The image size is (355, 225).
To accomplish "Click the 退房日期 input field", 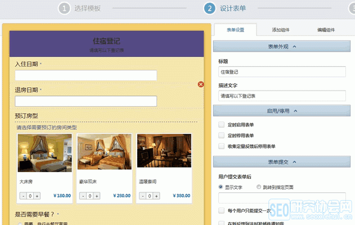I will pos(86,101).
